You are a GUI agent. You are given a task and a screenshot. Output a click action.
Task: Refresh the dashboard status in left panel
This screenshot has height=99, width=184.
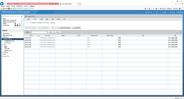pyautogui.click(x=21, y=16)
